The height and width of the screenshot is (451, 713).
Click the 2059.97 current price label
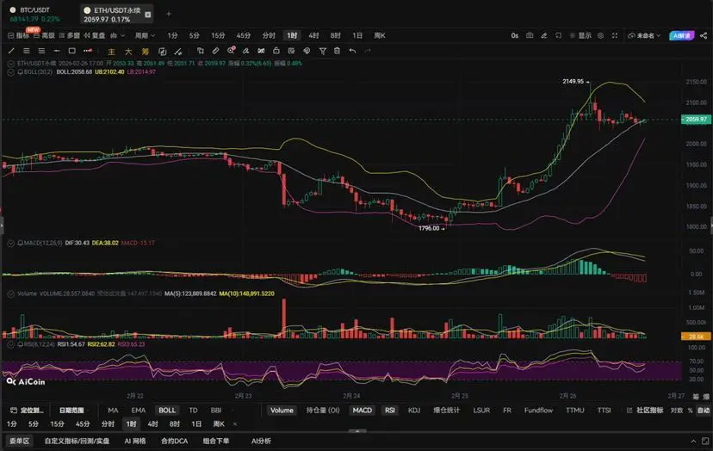tap(696, 120)
